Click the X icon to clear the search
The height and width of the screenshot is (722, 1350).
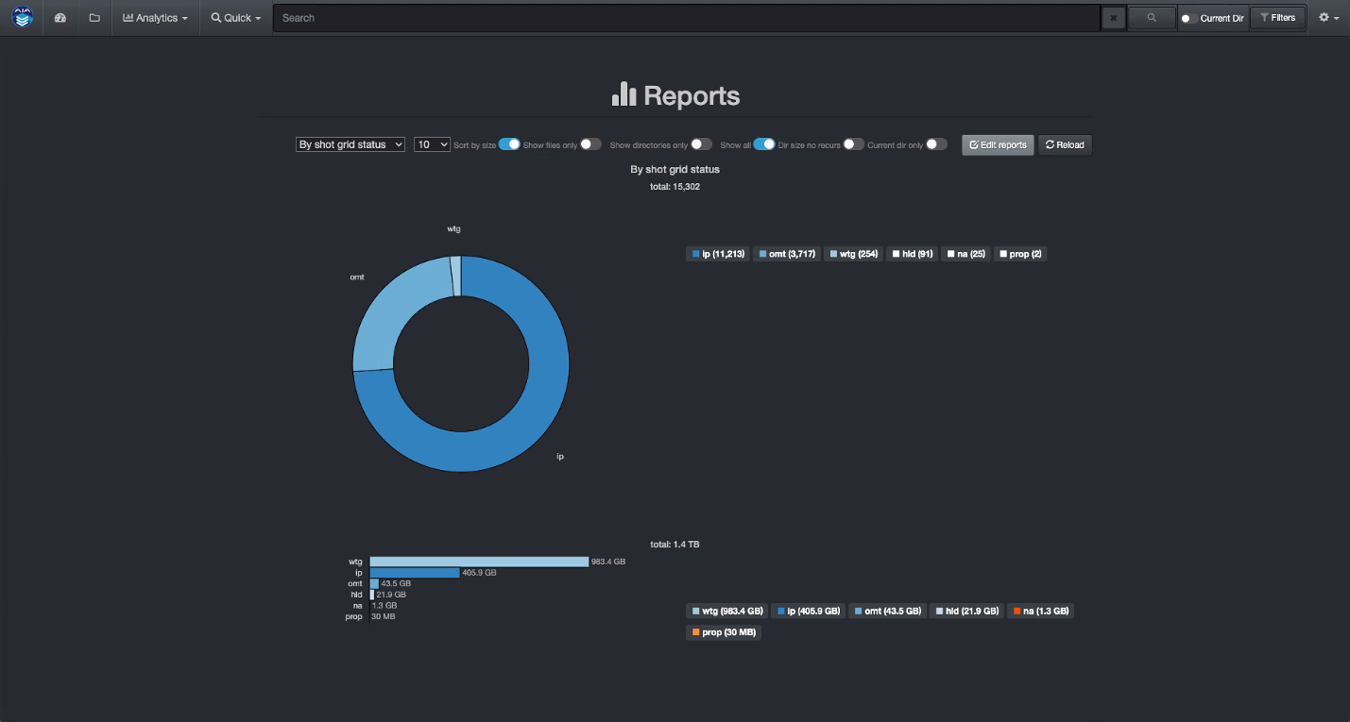pos(1112,17)
